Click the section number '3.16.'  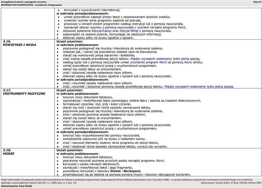coord(7,41)
